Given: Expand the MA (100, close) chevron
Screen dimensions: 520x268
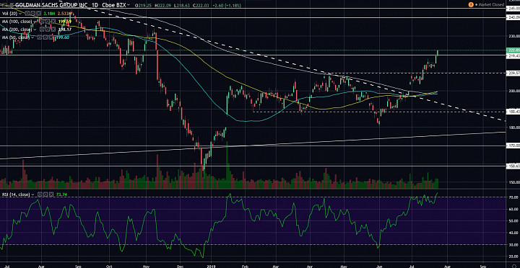Looking at the screenshot, I should tap(35, 22).
